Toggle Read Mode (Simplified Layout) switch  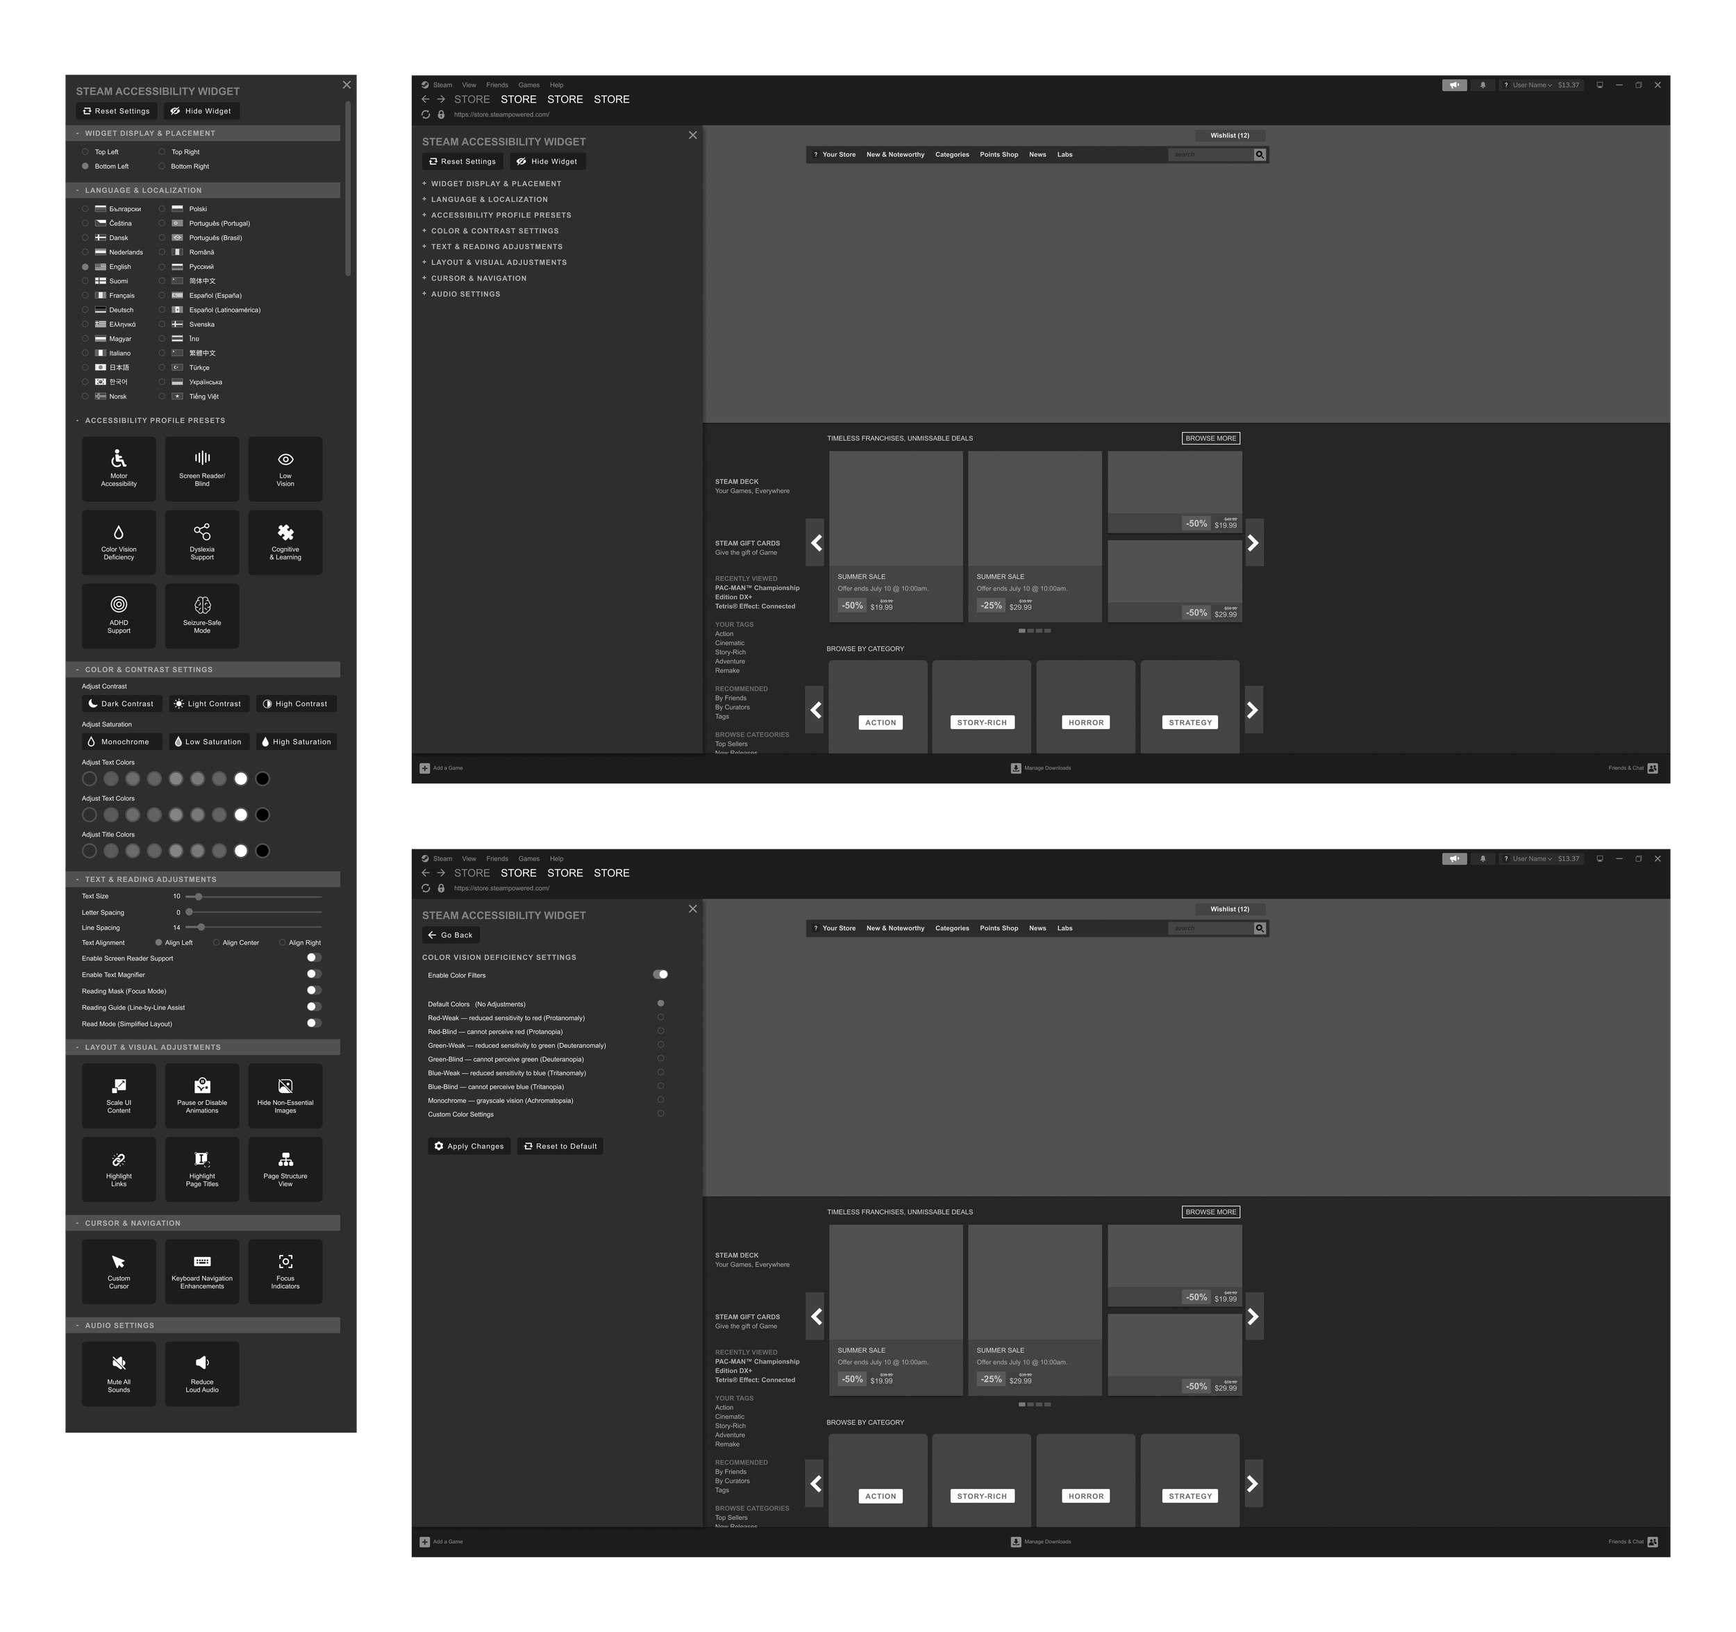coord(315,1024)
